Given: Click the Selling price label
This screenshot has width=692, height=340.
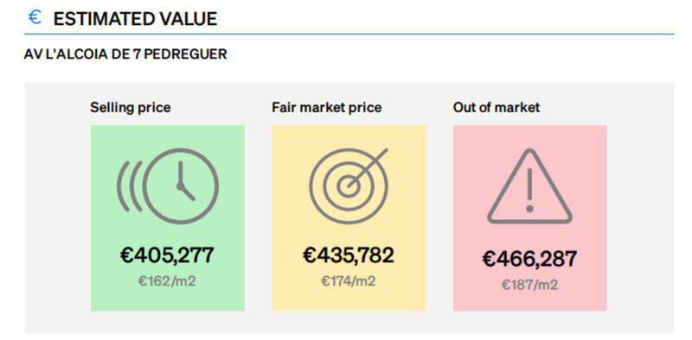Looking at the screenshot, I should click(131, 108).
